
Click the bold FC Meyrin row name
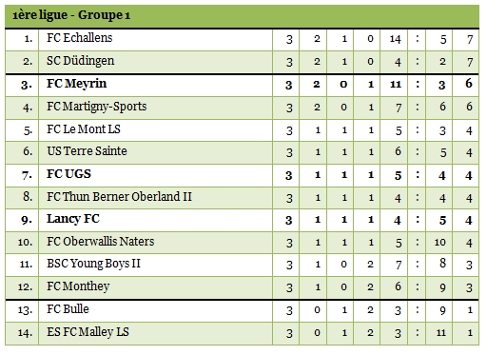tap(77, 84)
